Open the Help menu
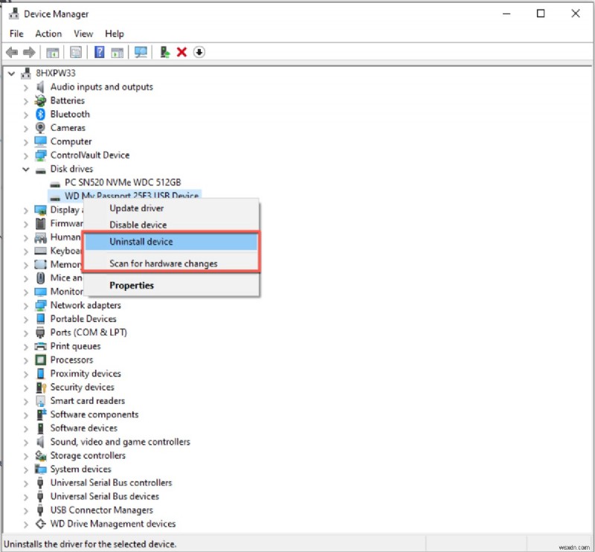 click(x=115, y=33)
